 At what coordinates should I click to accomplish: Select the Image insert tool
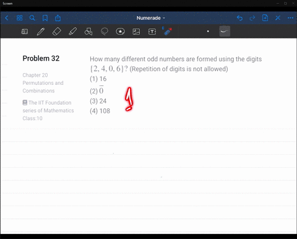point(136,32)
